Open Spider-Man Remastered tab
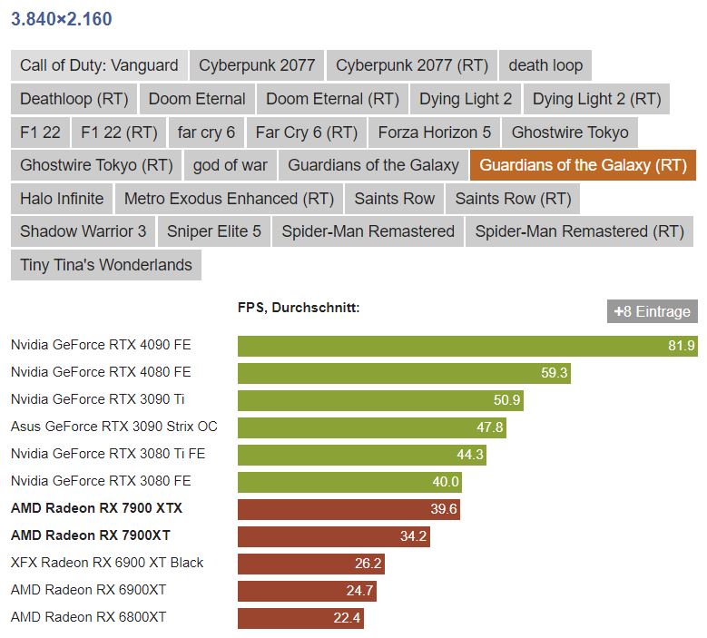707x638 pixels. click(368, 231)
